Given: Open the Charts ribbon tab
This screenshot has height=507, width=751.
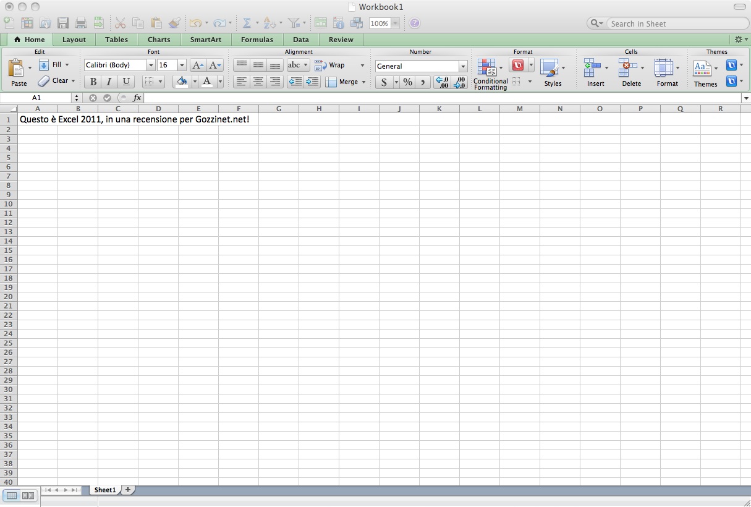Looking at the screenshot, I should pos(159,40).
